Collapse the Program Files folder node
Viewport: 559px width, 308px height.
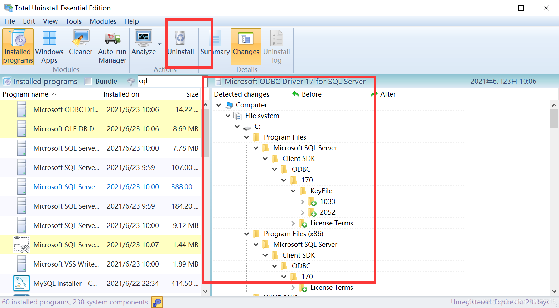(247, 137)
